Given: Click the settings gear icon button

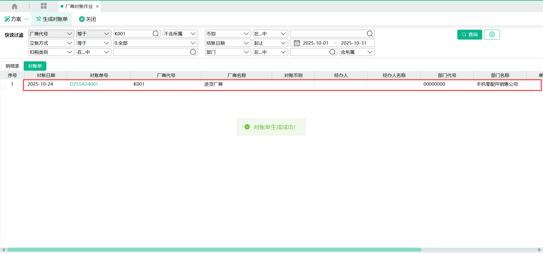Looking at the screenshot, I should (x=492, y=34).
